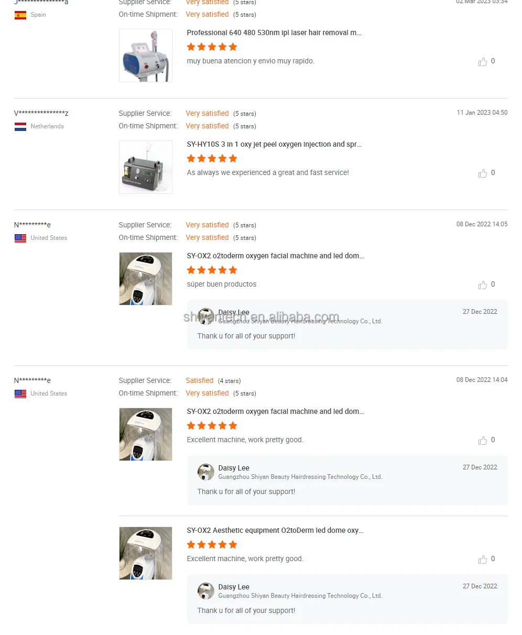
Task: Click thumbs-up on 'great and fast service' review
Action: click(x=483, y=173)
